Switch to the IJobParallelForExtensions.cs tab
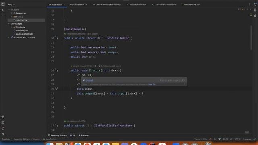 107,4
